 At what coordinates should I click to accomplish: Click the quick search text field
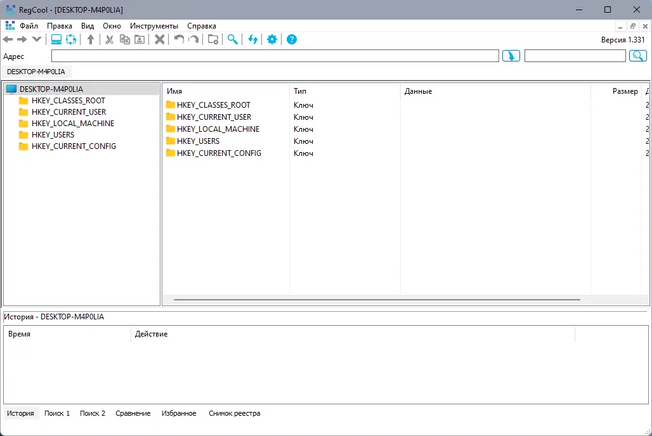575,56
